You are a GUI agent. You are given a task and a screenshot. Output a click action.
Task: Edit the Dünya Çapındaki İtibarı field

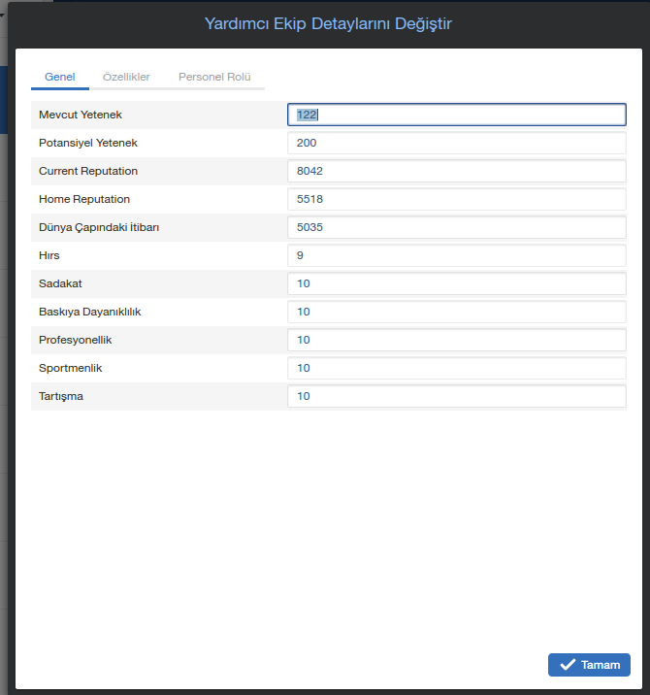tap(456, 227)
